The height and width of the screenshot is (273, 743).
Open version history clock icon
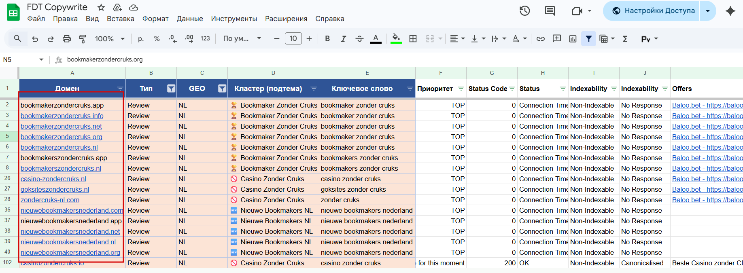(x=524, y=11)
